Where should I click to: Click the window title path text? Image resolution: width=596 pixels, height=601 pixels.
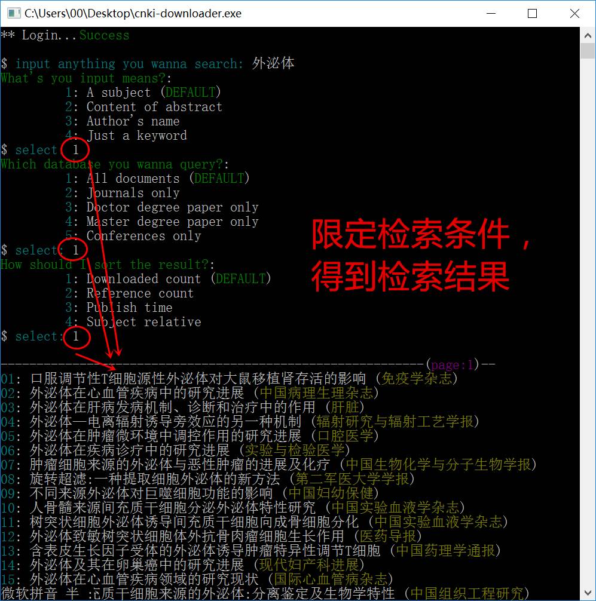pos(133,13)
